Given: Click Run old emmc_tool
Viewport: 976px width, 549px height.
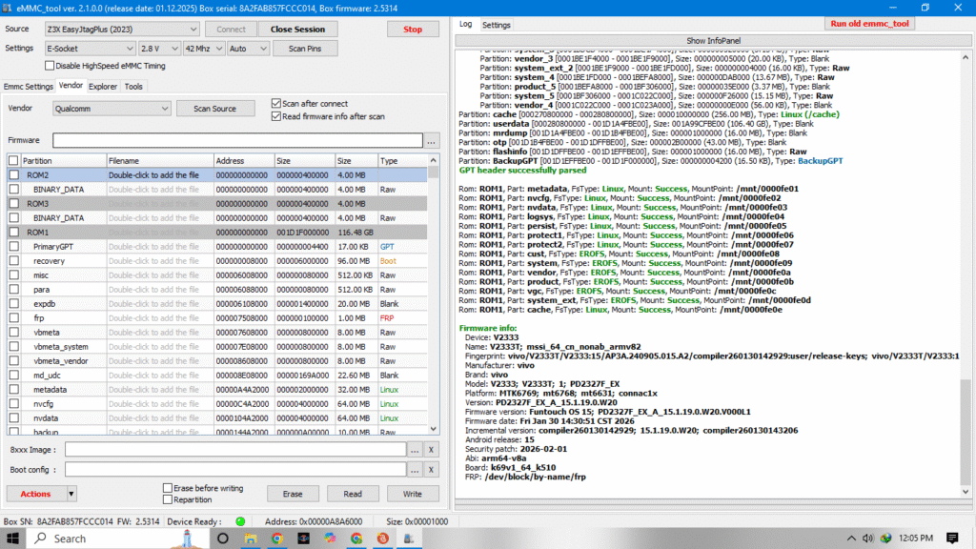Looking at the screenshot, I should 869,24.
